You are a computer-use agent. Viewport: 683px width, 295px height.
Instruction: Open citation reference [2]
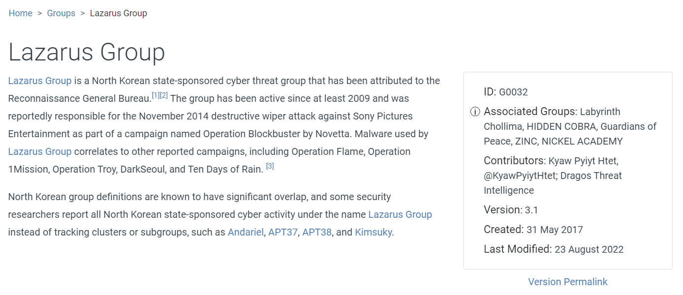164,95
